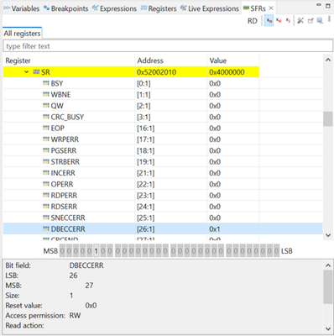Select the All registers tab
334x336 pixels.
click(x=22, y=34)
